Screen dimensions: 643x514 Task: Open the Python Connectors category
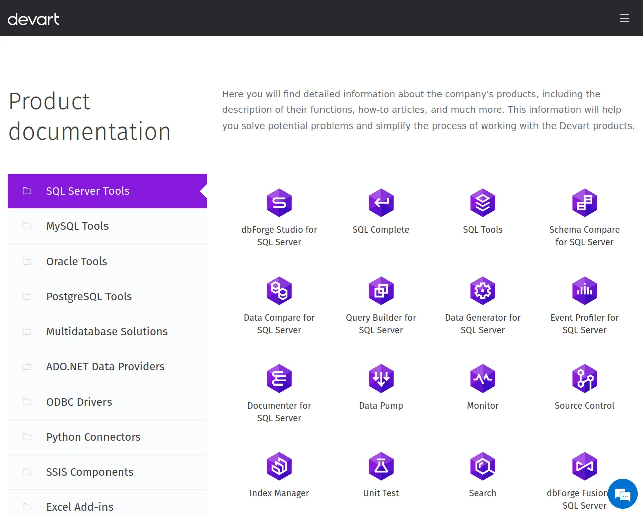point(93,437)
